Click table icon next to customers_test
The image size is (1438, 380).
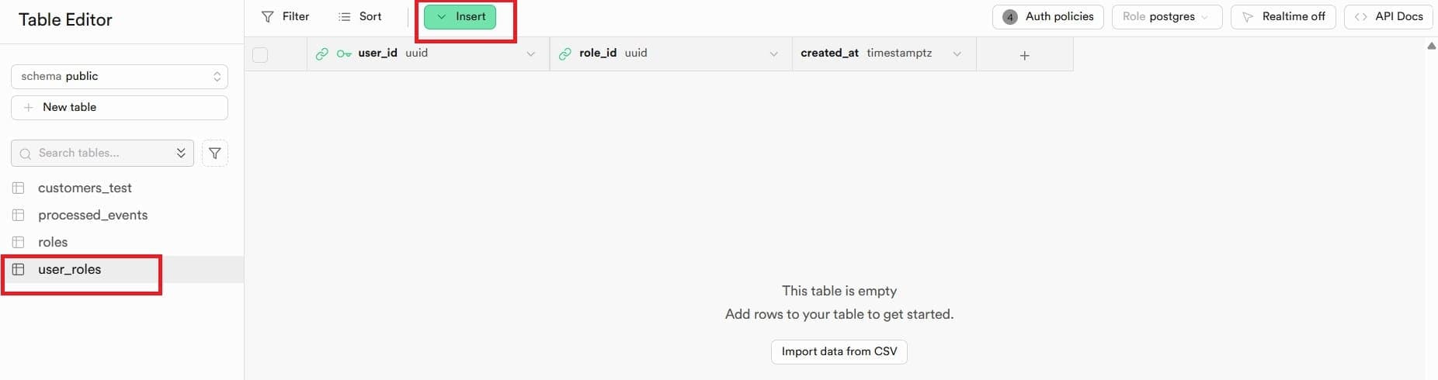(19, 188)
